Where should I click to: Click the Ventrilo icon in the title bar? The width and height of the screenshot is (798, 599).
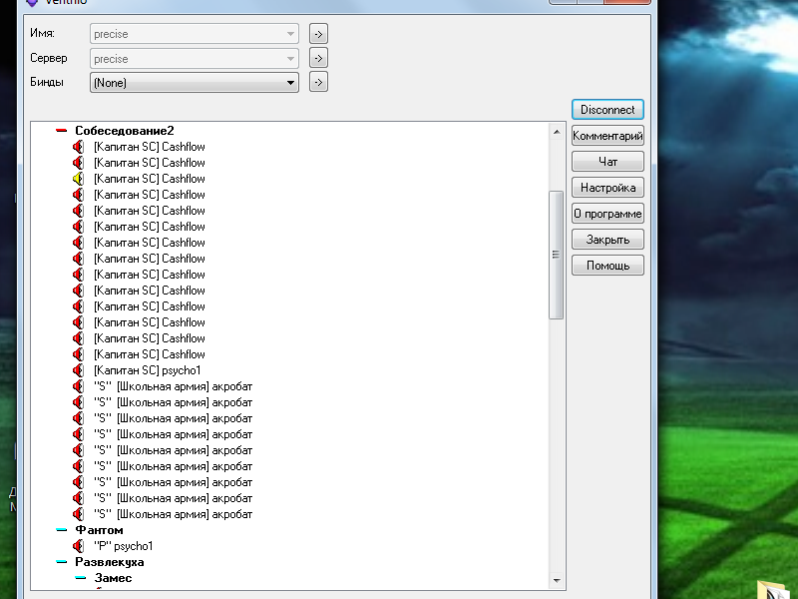[x=32, y=3]
